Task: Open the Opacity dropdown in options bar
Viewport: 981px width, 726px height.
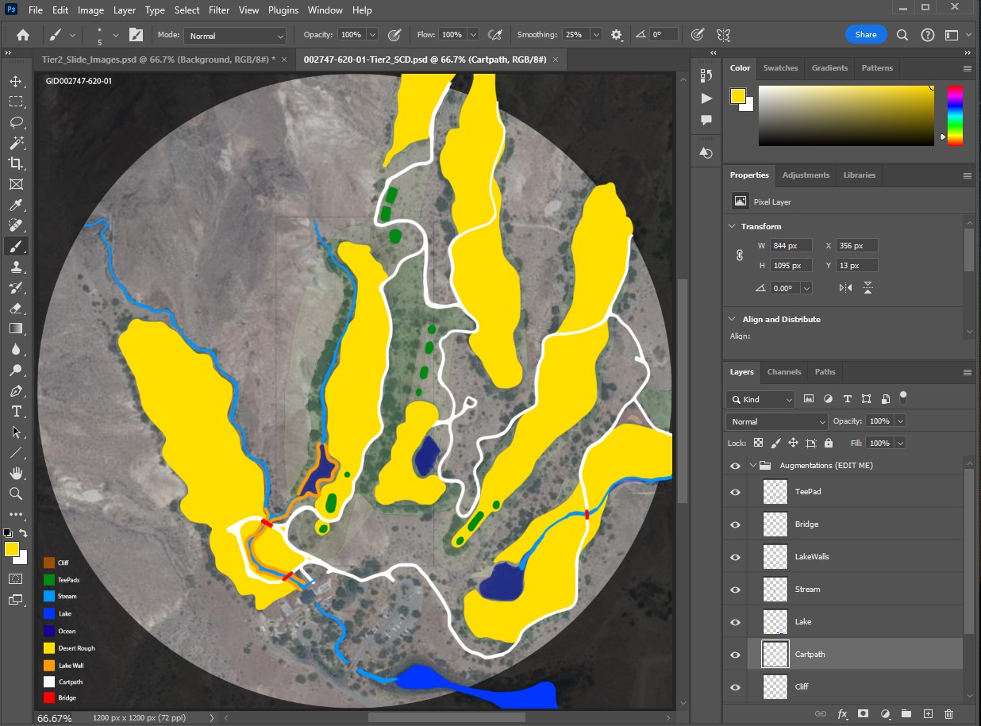Action: pyautogui.click(x=371, y=35)
